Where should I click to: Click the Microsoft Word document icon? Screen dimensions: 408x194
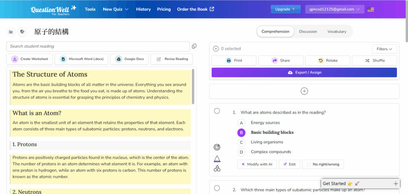point(63,59)
